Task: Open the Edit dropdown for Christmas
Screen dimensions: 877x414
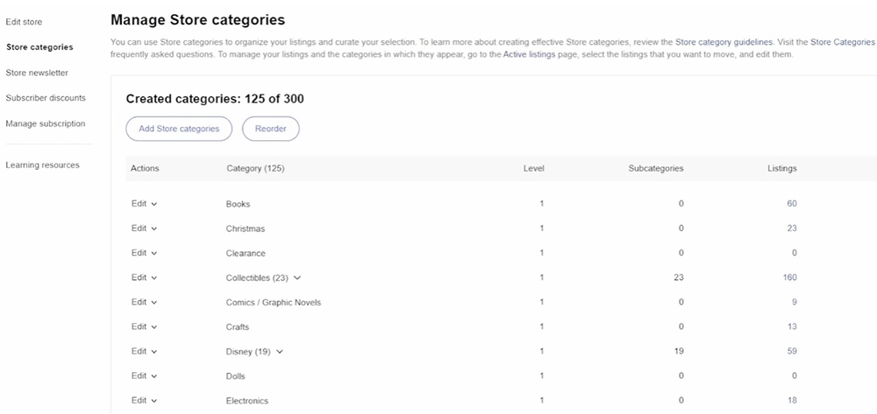Action: click(144, 228)
